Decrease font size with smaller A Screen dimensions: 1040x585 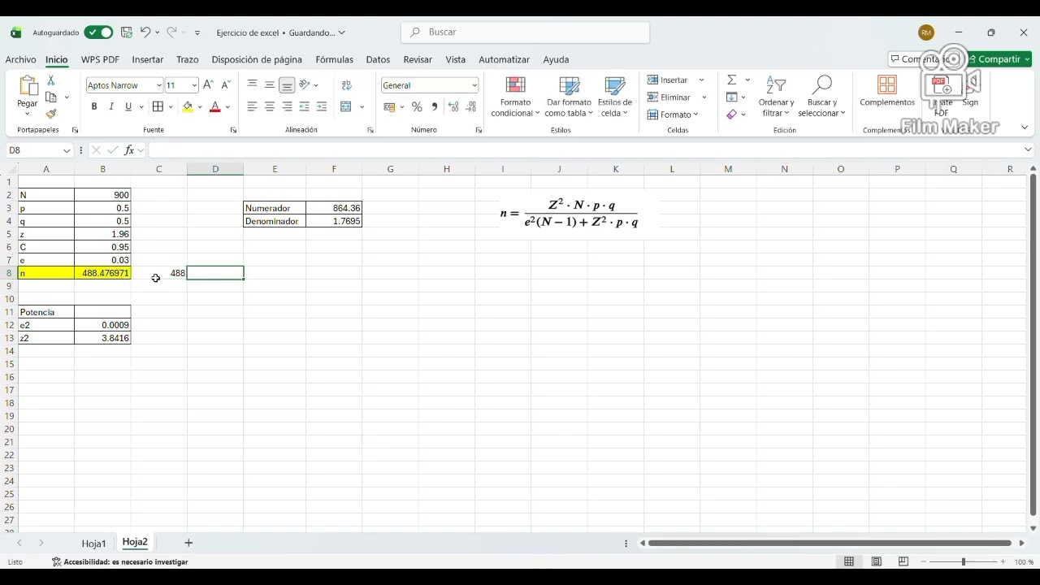point(225,84)
